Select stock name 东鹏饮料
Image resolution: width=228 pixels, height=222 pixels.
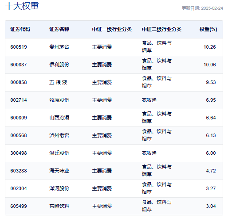(59, 206)
